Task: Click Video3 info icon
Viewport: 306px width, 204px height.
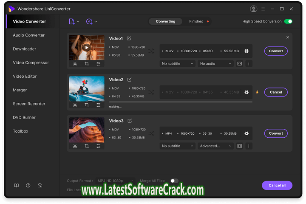Action: point(249,146)
